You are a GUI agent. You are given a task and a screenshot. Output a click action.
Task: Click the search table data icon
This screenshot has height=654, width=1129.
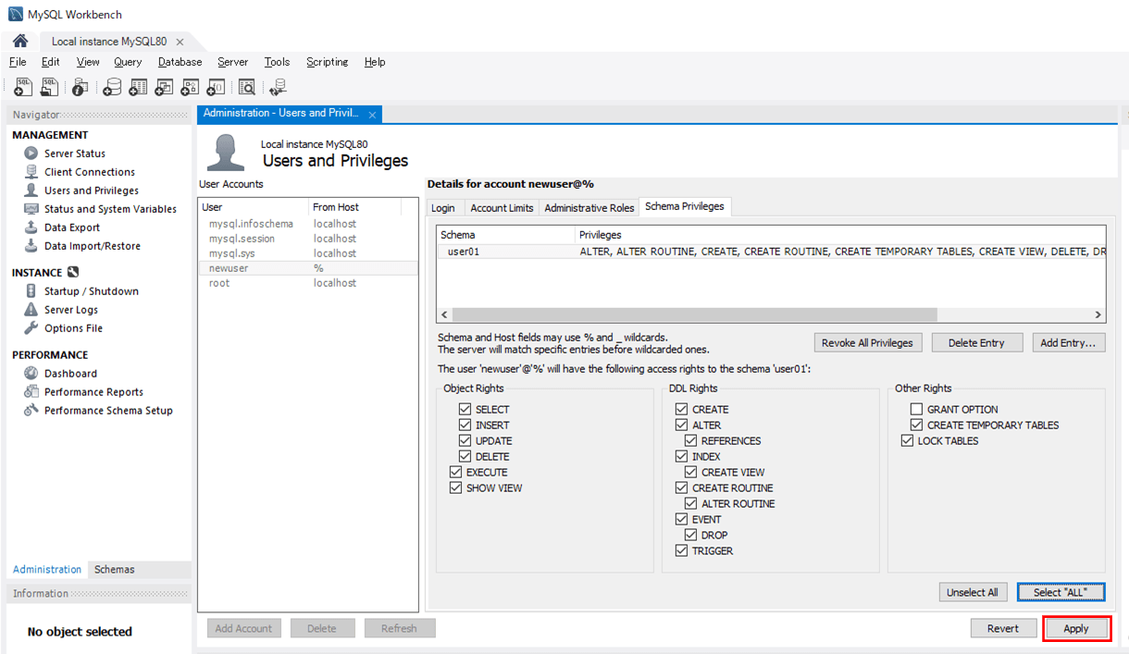click(246, 87)
